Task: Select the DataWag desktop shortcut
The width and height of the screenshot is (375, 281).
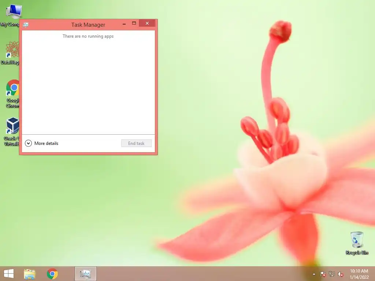Action: coord(10,53)
